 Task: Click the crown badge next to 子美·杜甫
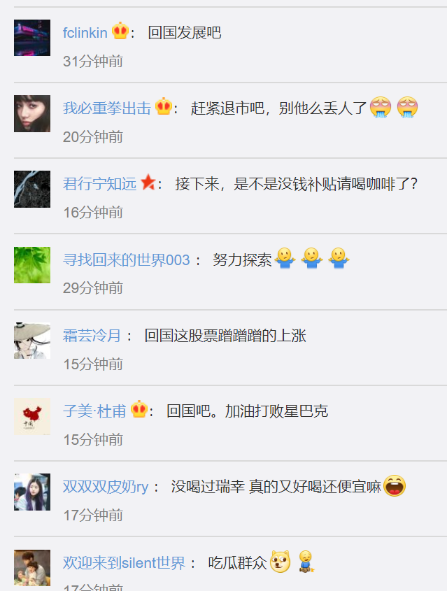(139, 409)
